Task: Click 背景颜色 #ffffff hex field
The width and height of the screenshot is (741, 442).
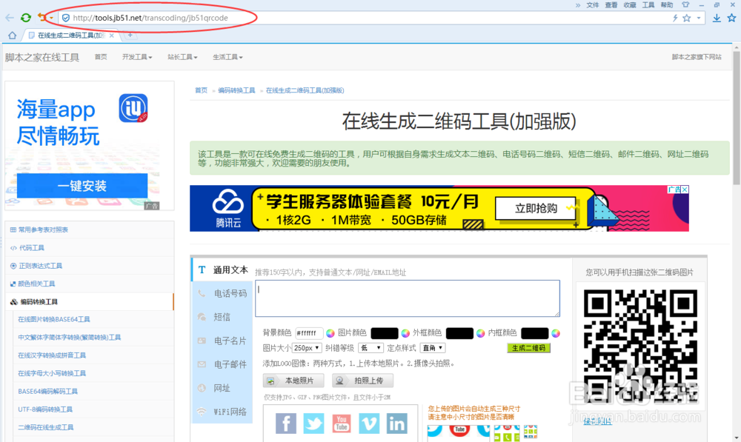Action: 309,333
